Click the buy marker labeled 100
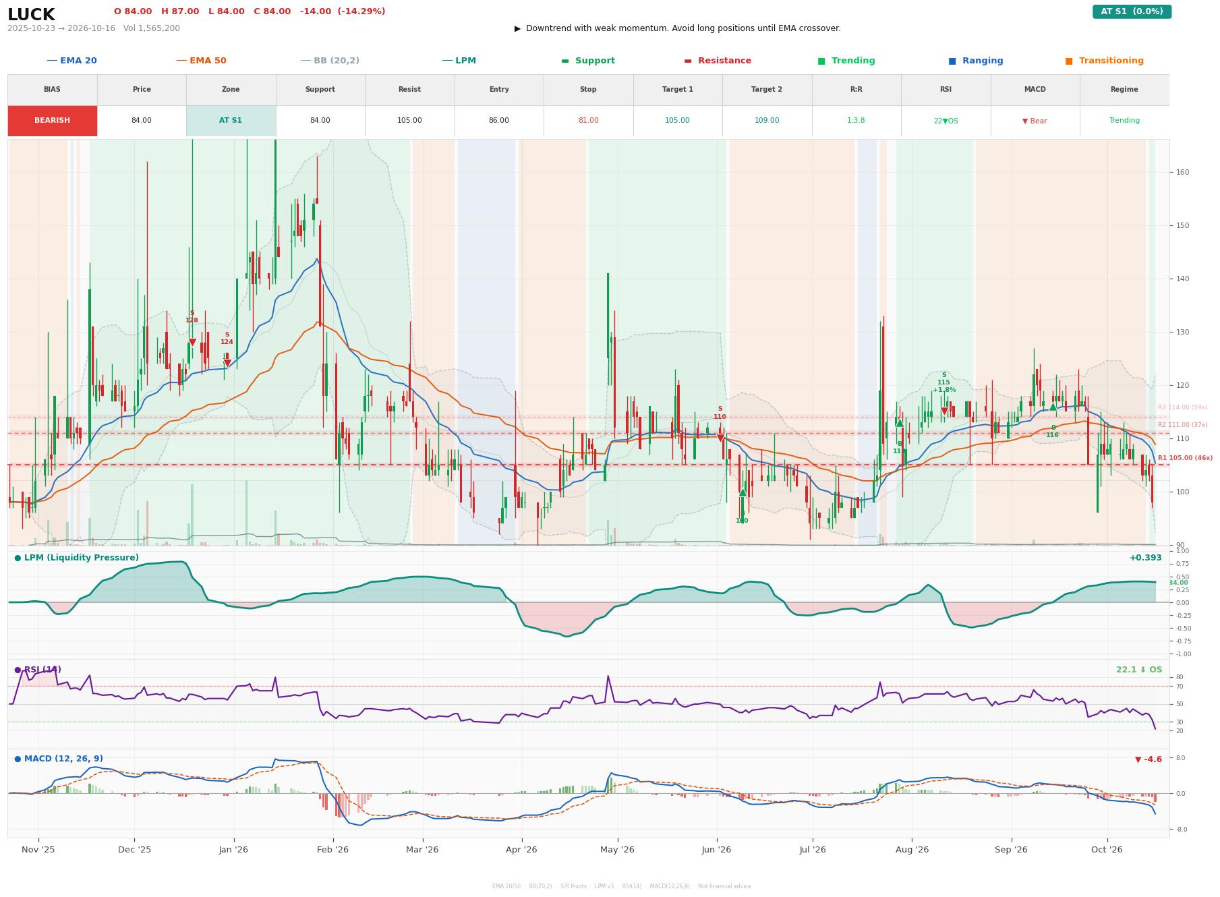The image size is (1220, 897). [743, 492]
